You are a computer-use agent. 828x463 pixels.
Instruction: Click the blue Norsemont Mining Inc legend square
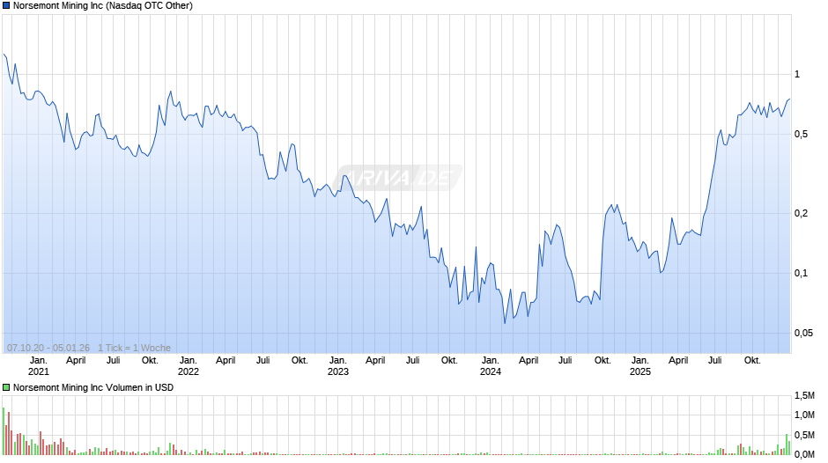pos(6,6)
